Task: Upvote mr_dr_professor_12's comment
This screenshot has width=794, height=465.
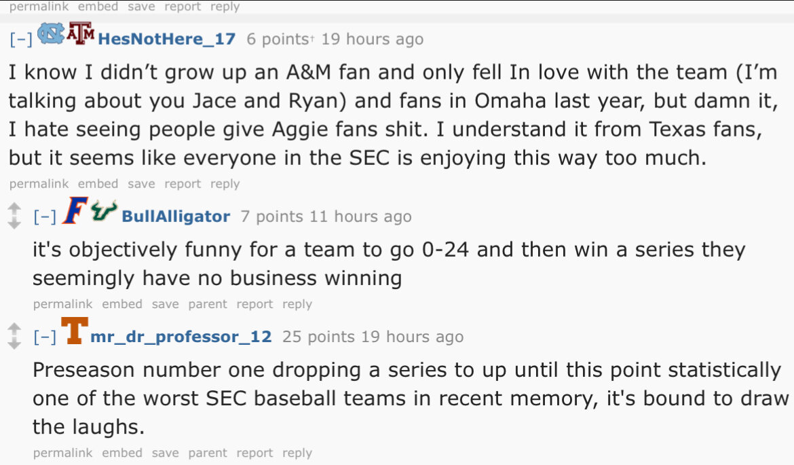Action: point(14,329)
